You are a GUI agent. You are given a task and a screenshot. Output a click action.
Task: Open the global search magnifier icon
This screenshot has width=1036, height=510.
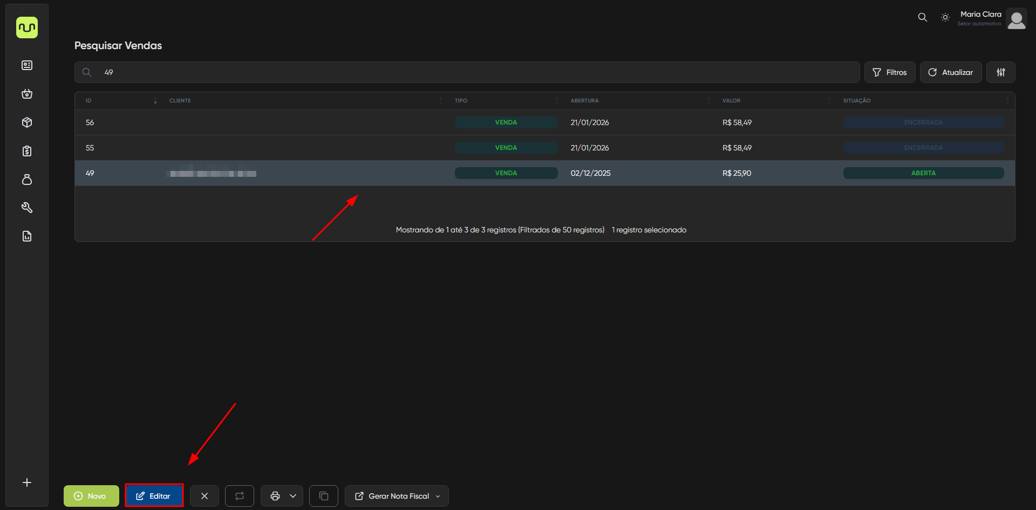pos(922,17)
